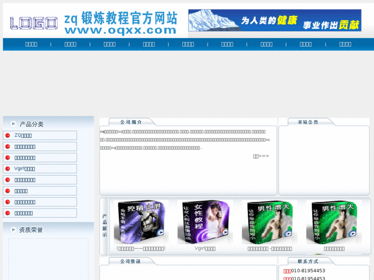
Task: Click the >>> more link under company intro
Action: tap(261, 156)
